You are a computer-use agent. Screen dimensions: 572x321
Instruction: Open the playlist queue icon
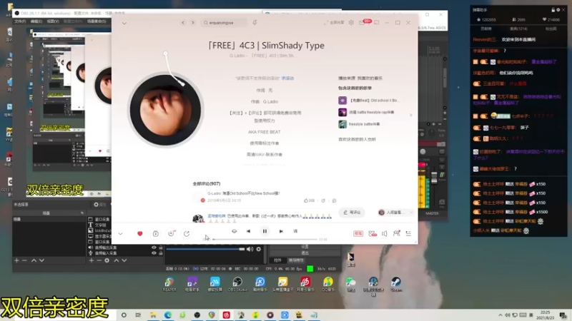pyautogui.click(x=408, y=234)
